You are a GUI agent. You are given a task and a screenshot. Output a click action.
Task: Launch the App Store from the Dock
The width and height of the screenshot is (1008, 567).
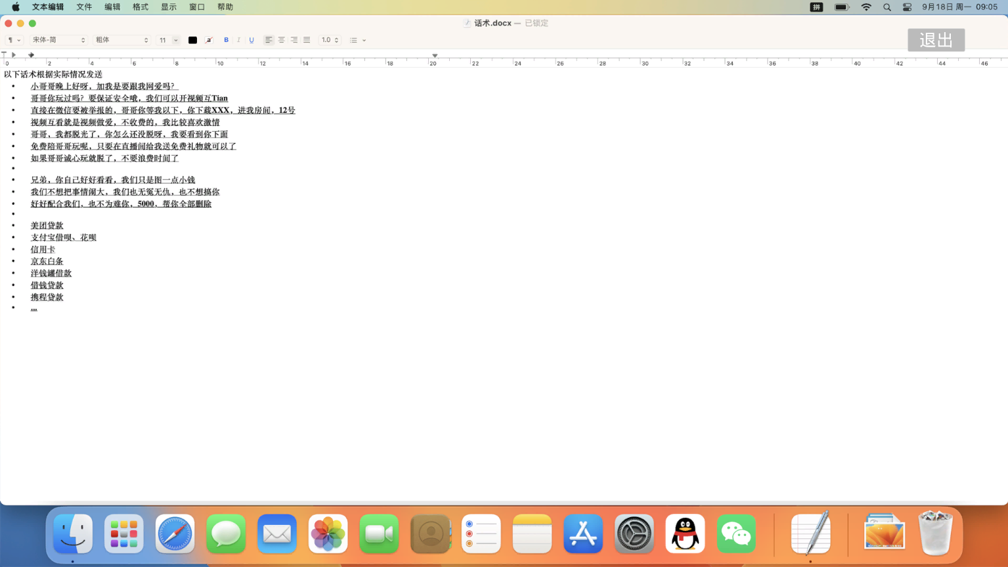(583, 534)
